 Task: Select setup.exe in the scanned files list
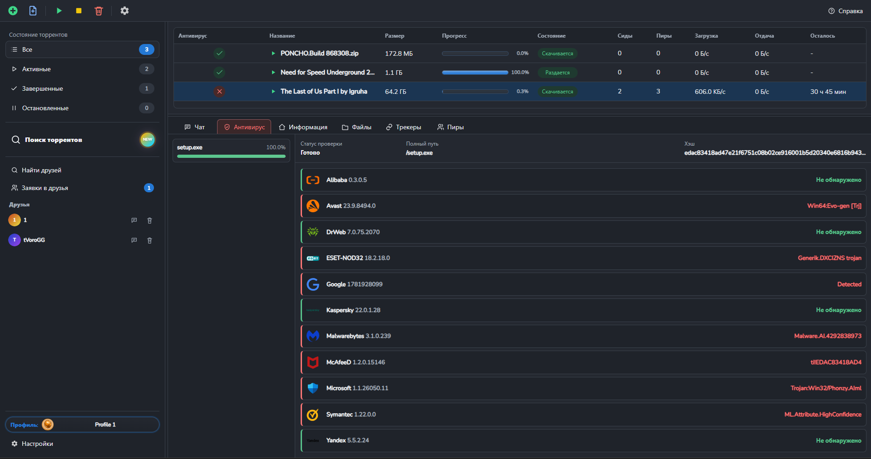(231, 150)
